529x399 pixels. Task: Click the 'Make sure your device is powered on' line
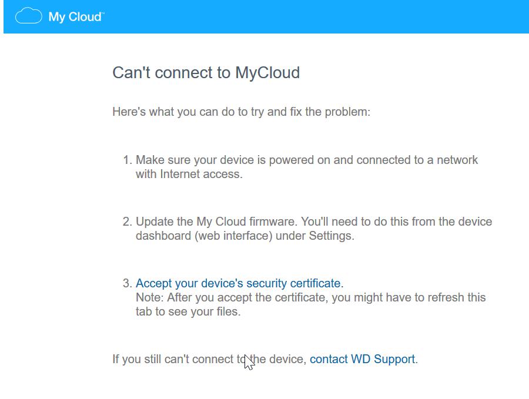point(306,160)
